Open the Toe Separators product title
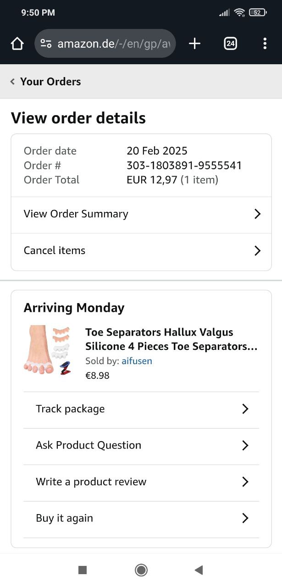Image resolution: width=282 pixels, height=587 pixels. [171, 339]
